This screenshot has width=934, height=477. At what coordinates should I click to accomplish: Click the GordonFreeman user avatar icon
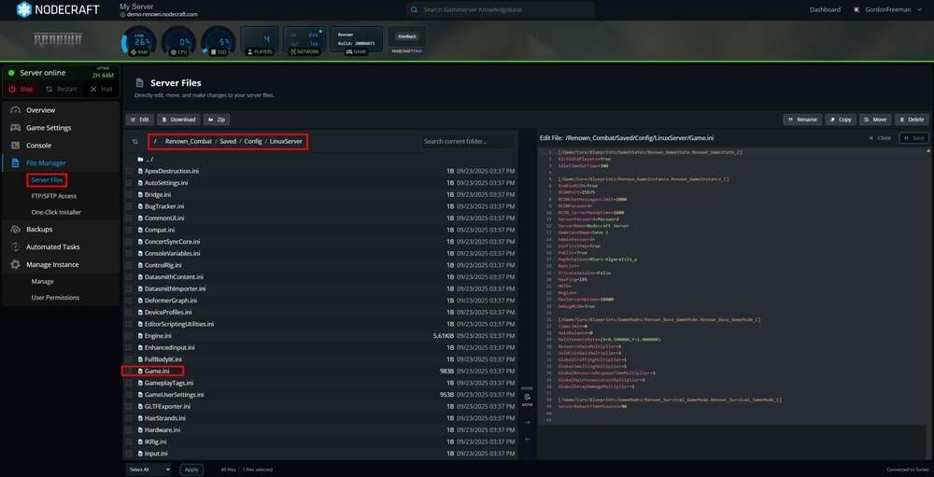point(856,9)
